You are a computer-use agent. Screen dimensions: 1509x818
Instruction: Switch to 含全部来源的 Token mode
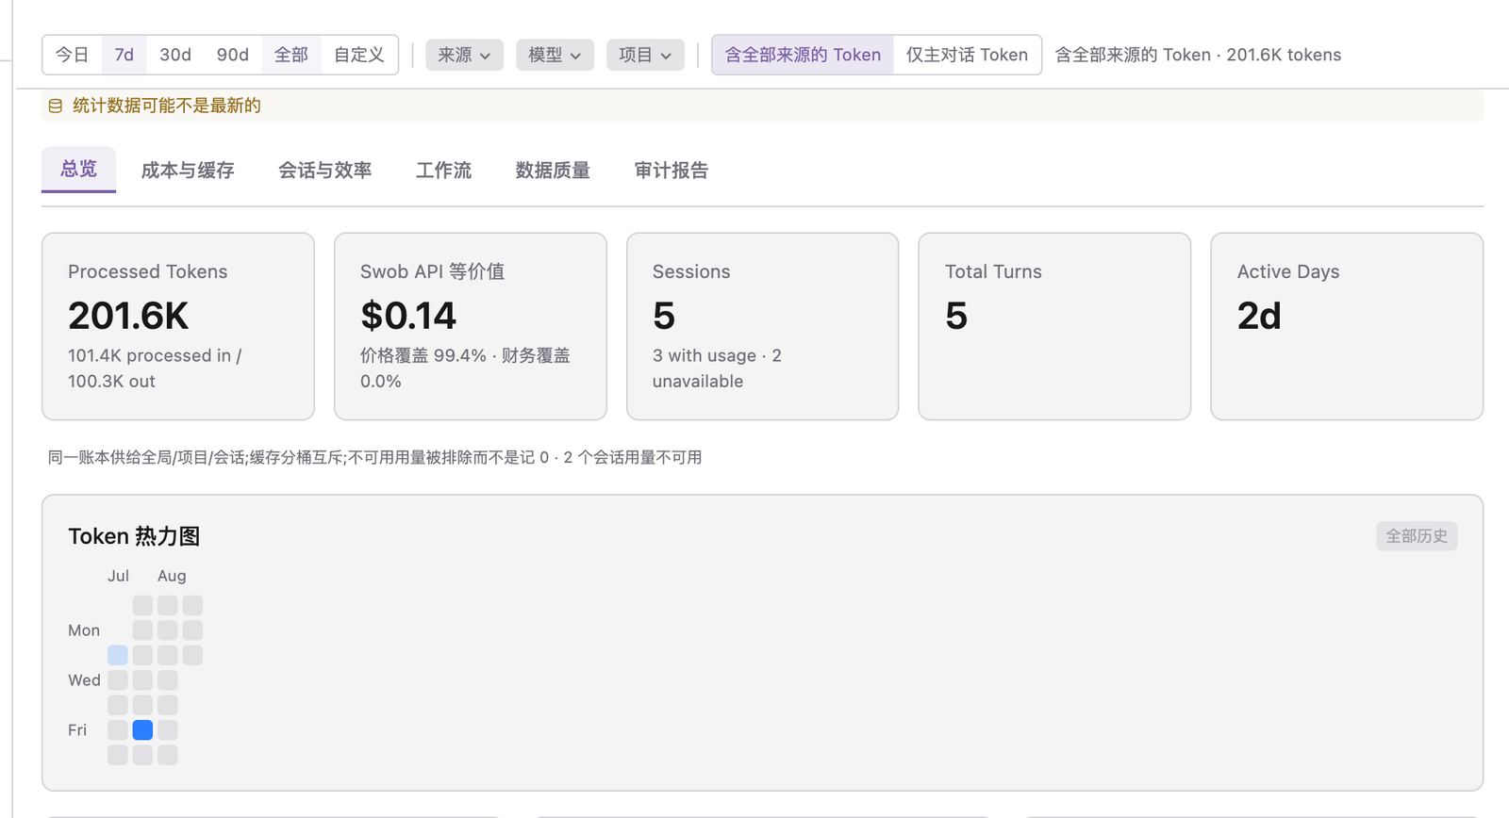[803, 55]
